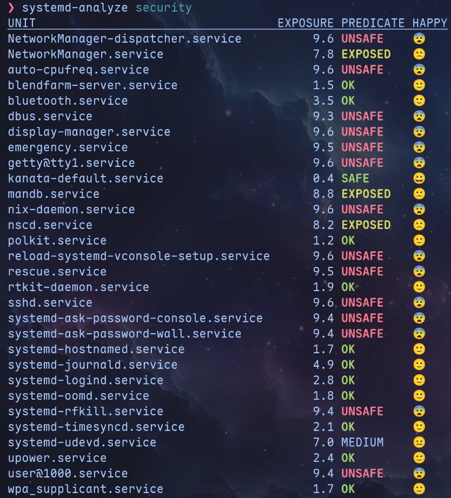The width and height of the screenshot is (451, 498).
Task: Select the systemd-ask-password-wall.service unit name
Action: [124, 334]
